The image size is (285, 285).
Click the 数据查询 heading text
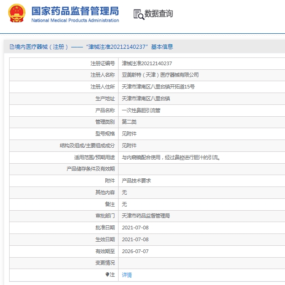[159, 14]
